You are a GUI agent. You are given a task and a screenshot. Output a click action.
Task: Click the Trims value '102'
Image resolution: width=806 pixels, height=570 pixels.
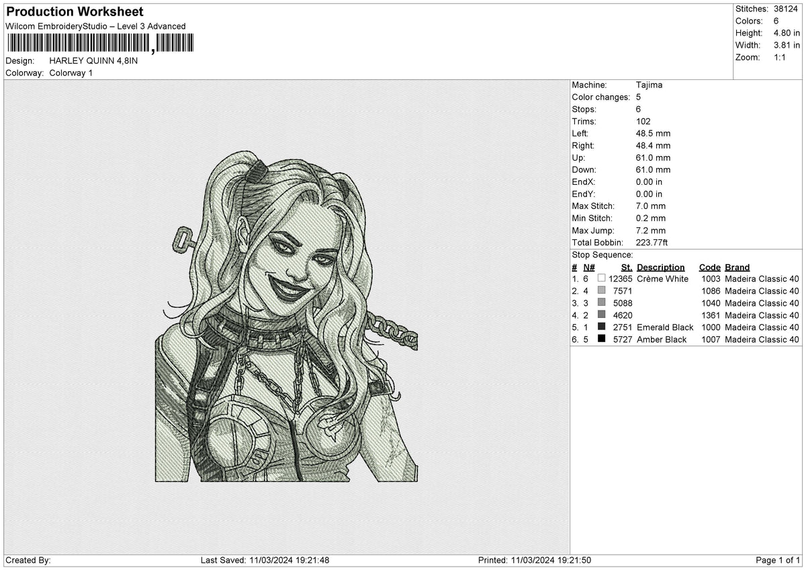coord(643,121)
